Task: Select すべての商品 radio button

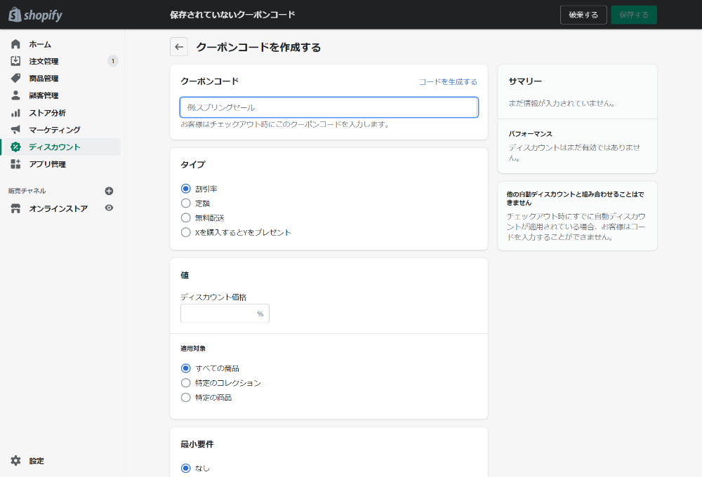Action: [186, 368]
